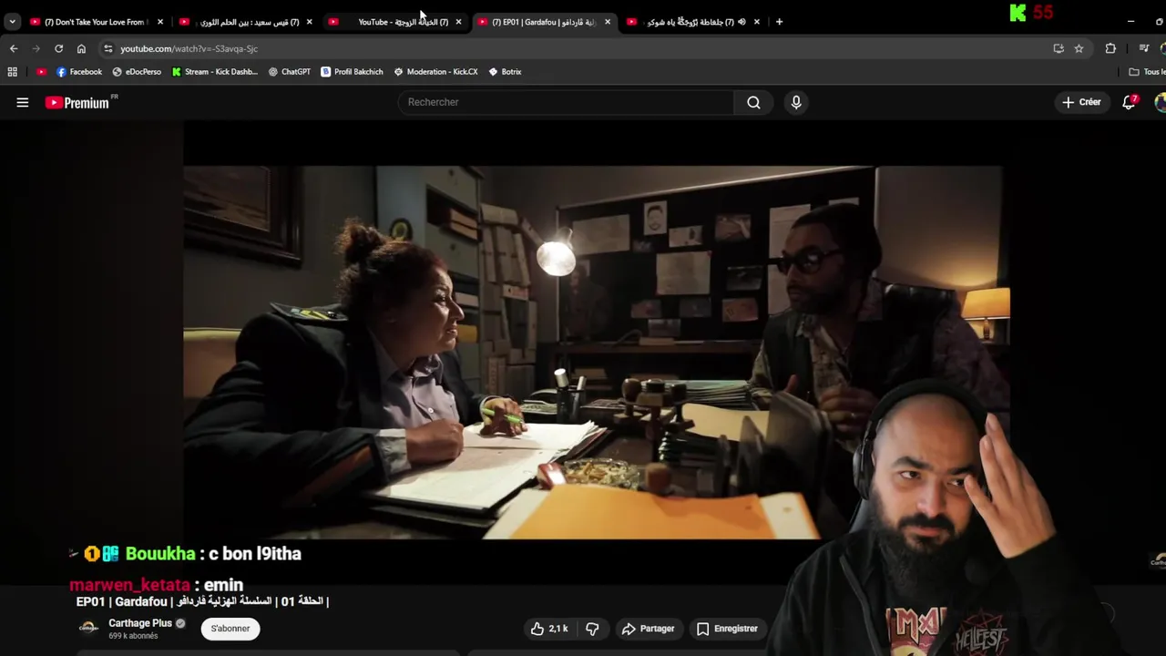
Task: Like the video with thumbs up
Action: coord(549,629)
